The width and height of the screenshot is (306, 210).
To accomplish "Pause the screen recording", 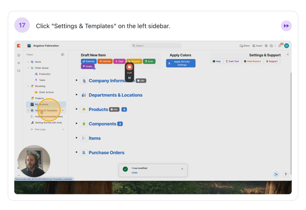I will pyautogui.click(x=129, y=78).
